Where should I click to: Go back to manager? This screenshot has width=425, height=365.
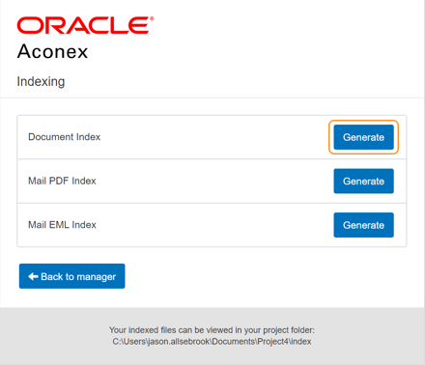coord(72,276)
